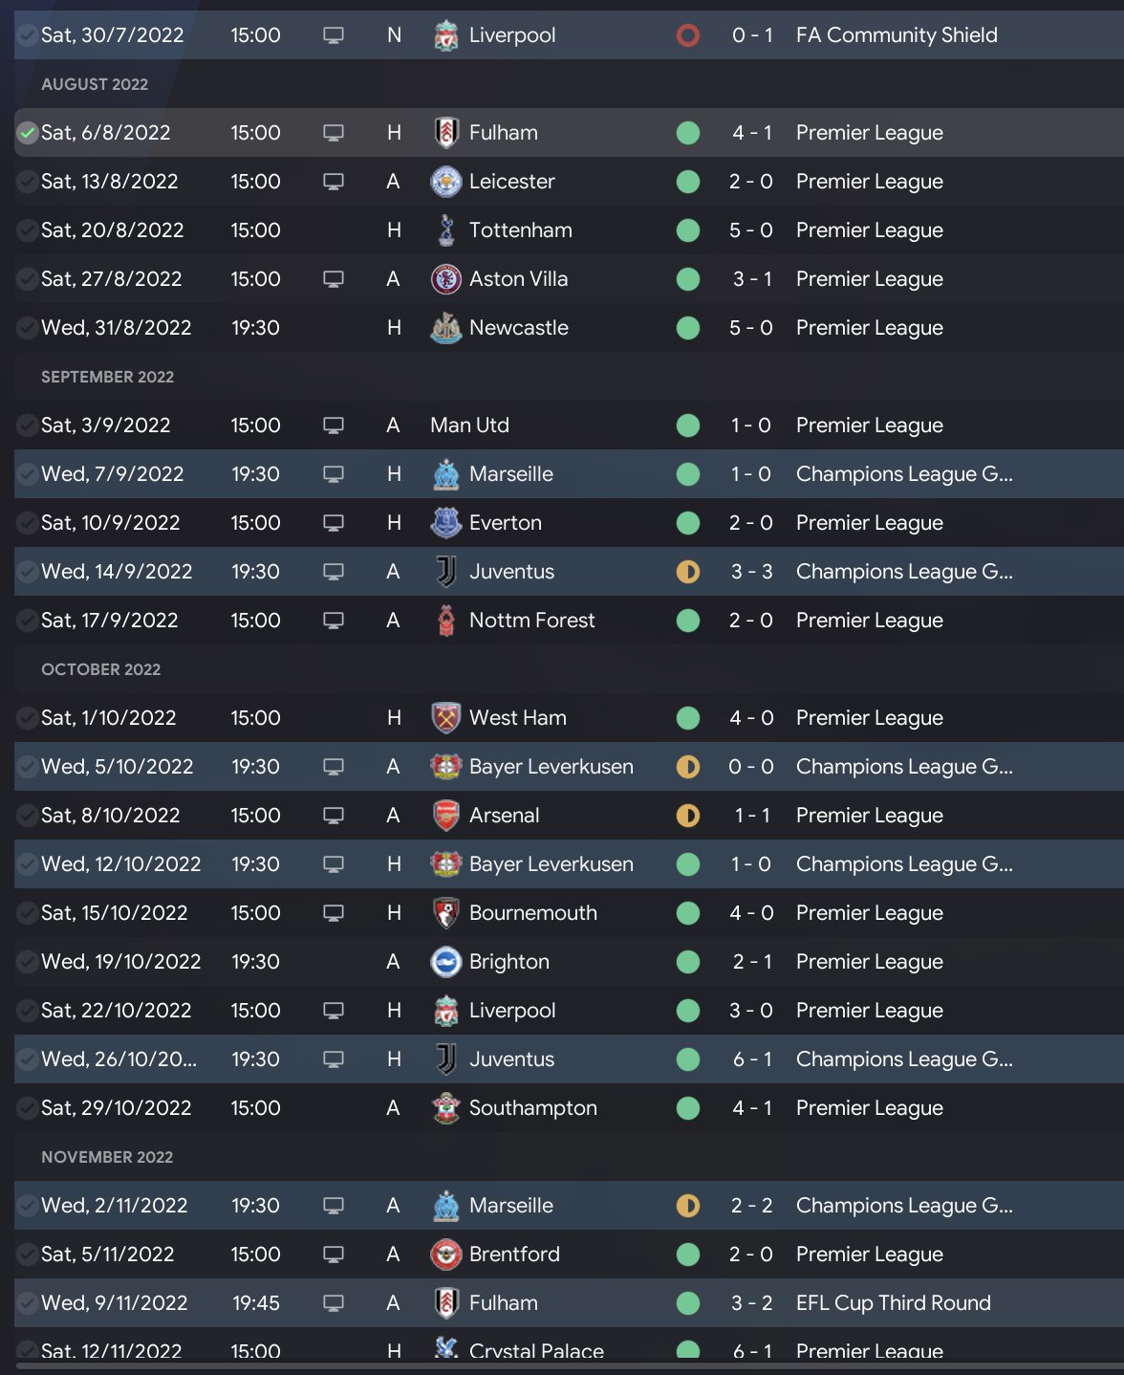Open the Southampton team link
Viewport: 1124px width, 1375px height.
(x=532, y=1108)
